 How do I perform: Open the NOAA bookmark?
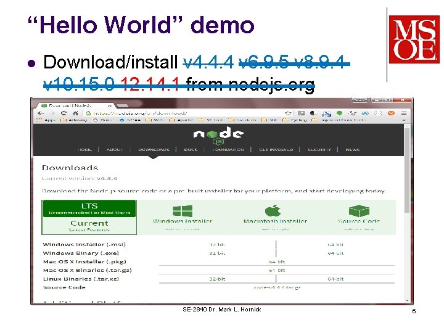tap(130, 120)
